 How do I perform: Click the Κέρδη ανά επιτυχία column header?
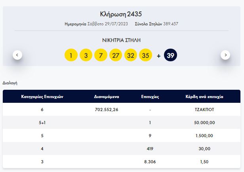coord(205,96)
